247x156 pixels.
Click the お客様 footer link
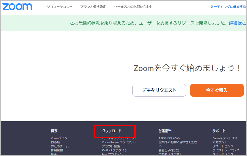(55, 142)
